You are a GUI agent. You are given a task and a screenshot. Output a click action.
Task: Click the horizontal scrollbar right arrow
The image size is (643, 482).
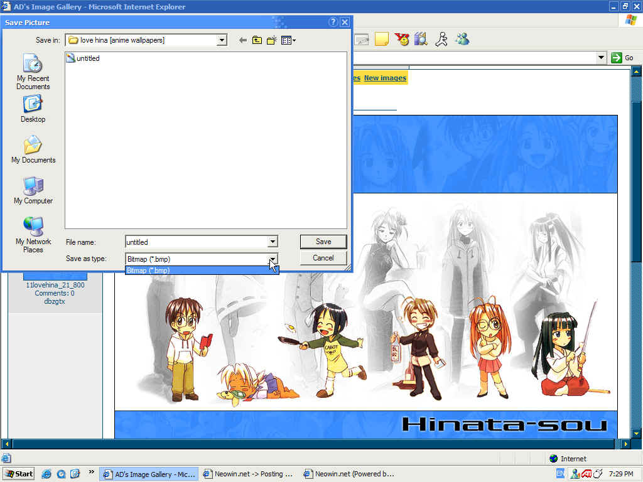[626, 444]
